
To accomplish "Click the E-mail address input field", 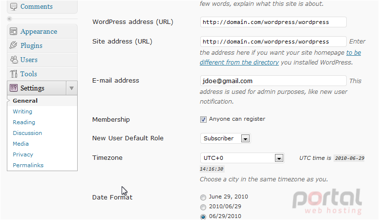I will point(273,81).
